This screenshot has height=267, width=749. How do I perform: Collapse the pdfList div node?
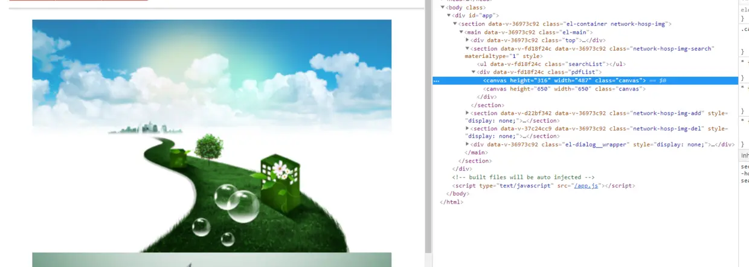point(474,72)
